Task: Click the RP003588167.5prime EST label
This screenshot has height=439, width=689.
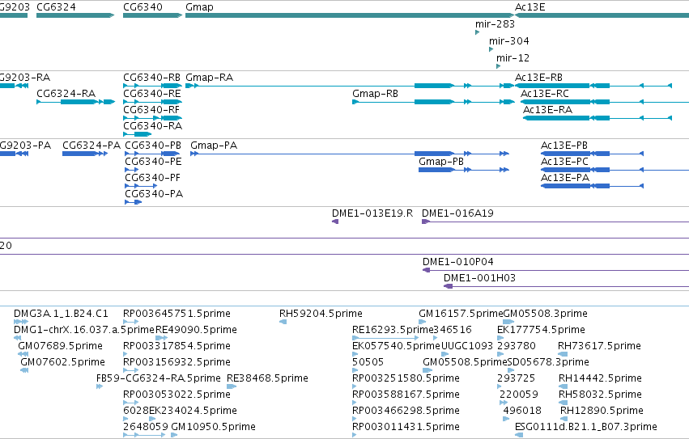Action: (406, 395)
